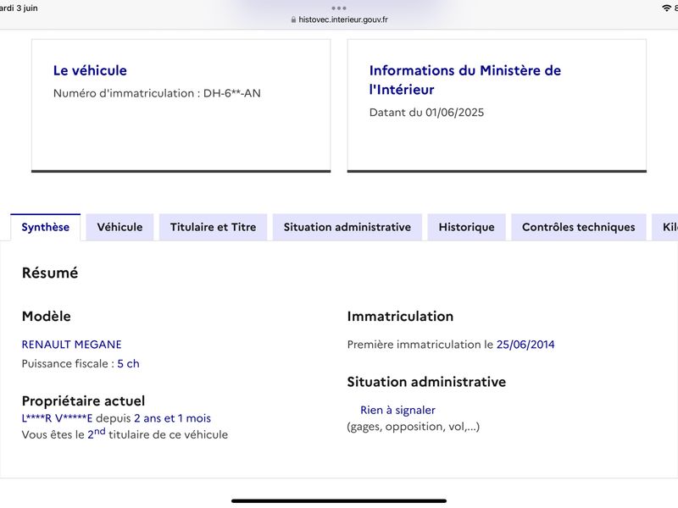Tap the Wi-Fi status icon
678x508 pixels.
pyautogui.click(x=667, y=8)
